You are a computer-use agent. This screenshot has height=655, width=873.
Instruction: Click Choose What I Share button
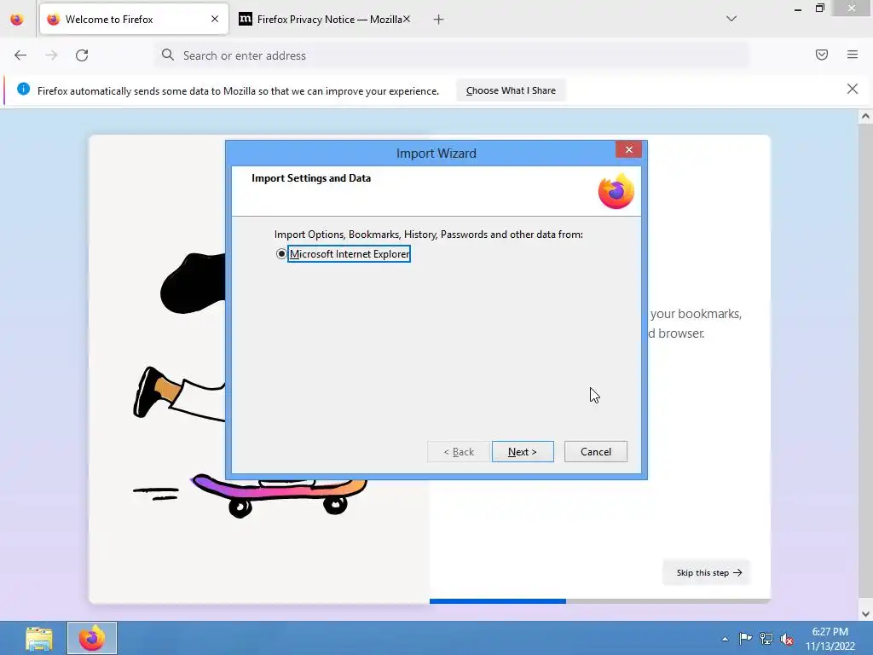click(511, 90)
